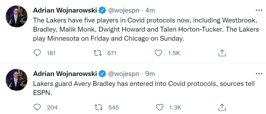266x114 pixels.
Task: Like the tweet mentioning Malik Monk
Action: click(158, 53)
